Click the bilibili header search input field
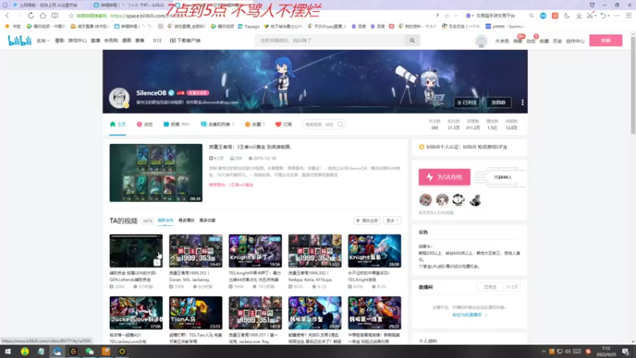The height and width of the screenshot is (358, 636). [x=329, y=41]
